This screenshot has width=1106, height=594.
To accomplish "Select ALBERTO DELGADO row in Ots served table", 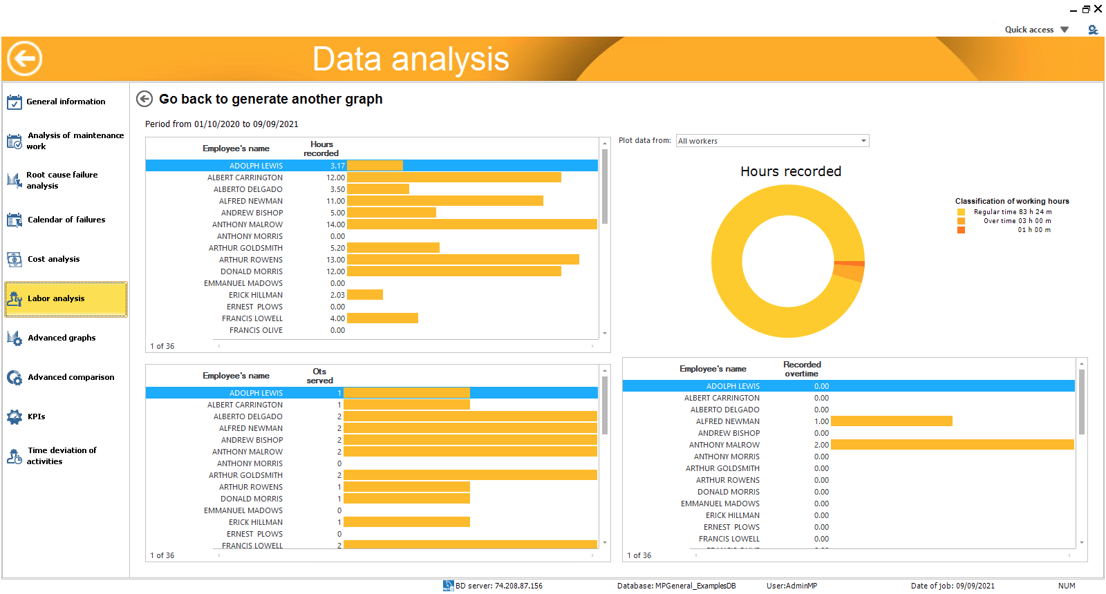I will pyautogui.click(x=372, y=416).
